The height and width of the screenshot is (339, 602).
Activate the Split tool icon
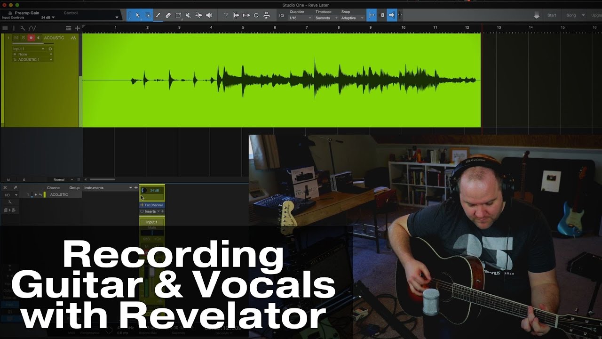178,15
